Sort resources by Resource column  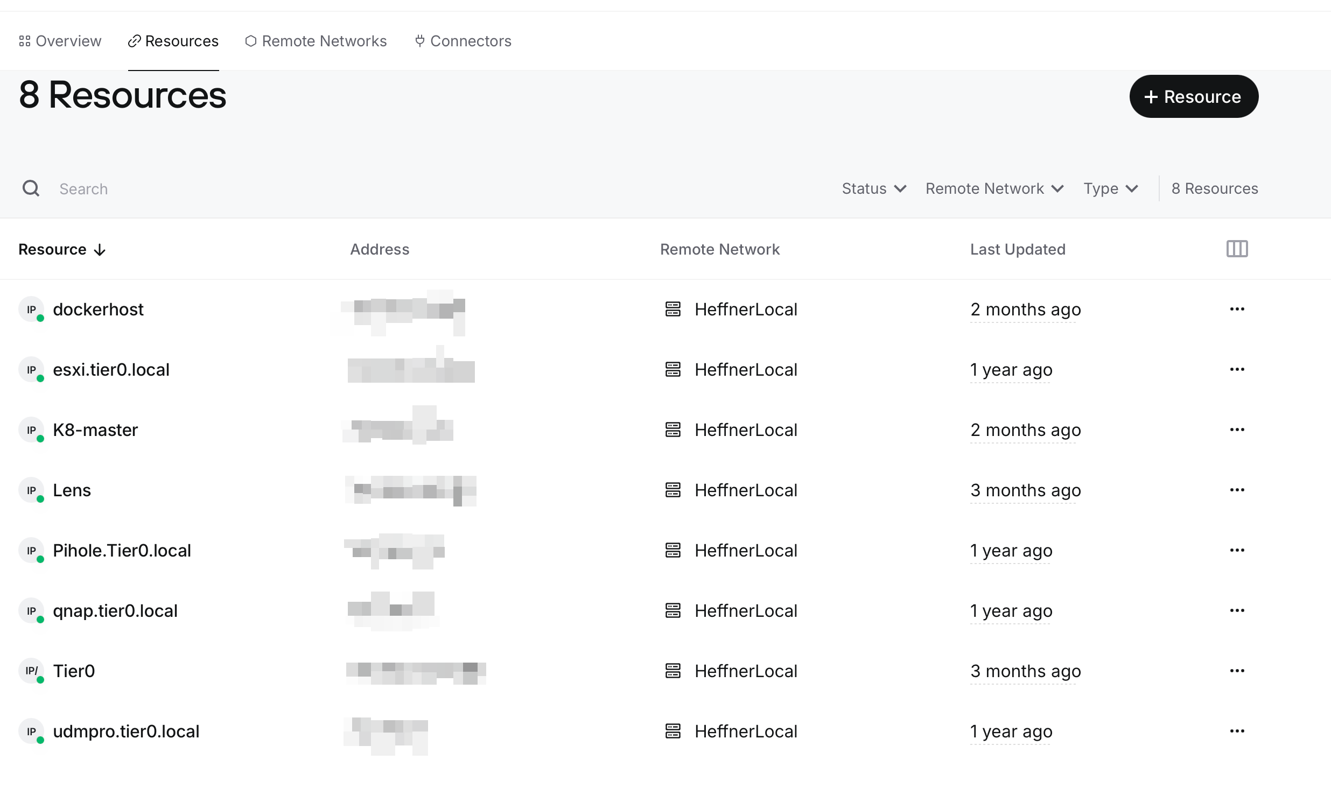[x=62, y=250]
